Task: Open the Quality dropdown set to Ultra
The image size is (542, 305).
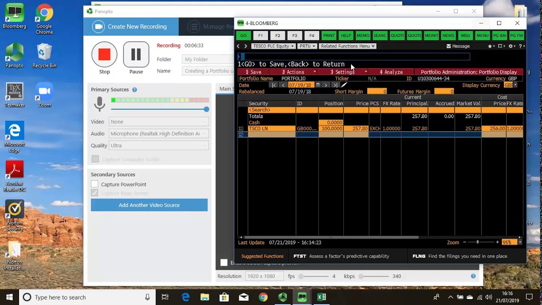Action: tap(159, 145)
